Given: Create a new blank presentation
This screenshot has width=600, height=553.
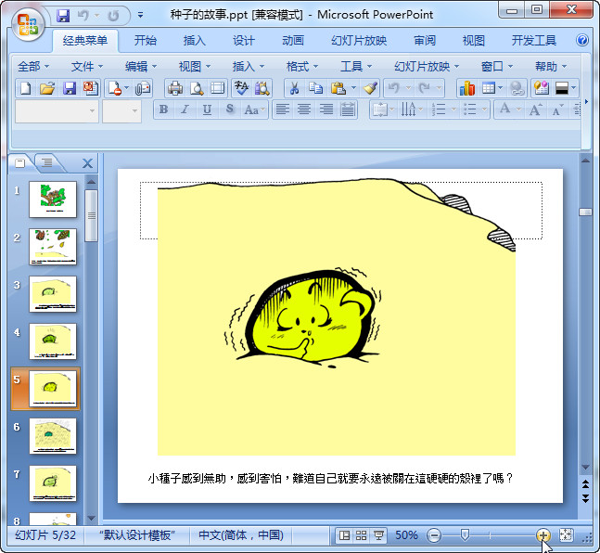Looking at the screenshot, I should click(26, 88).
